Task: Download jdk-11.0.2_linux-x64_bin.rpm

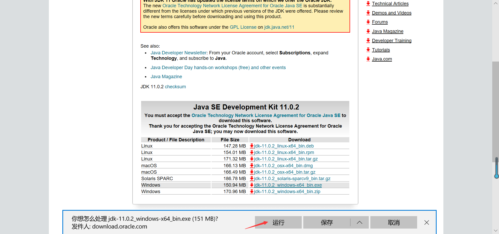Action: [284, 152]
